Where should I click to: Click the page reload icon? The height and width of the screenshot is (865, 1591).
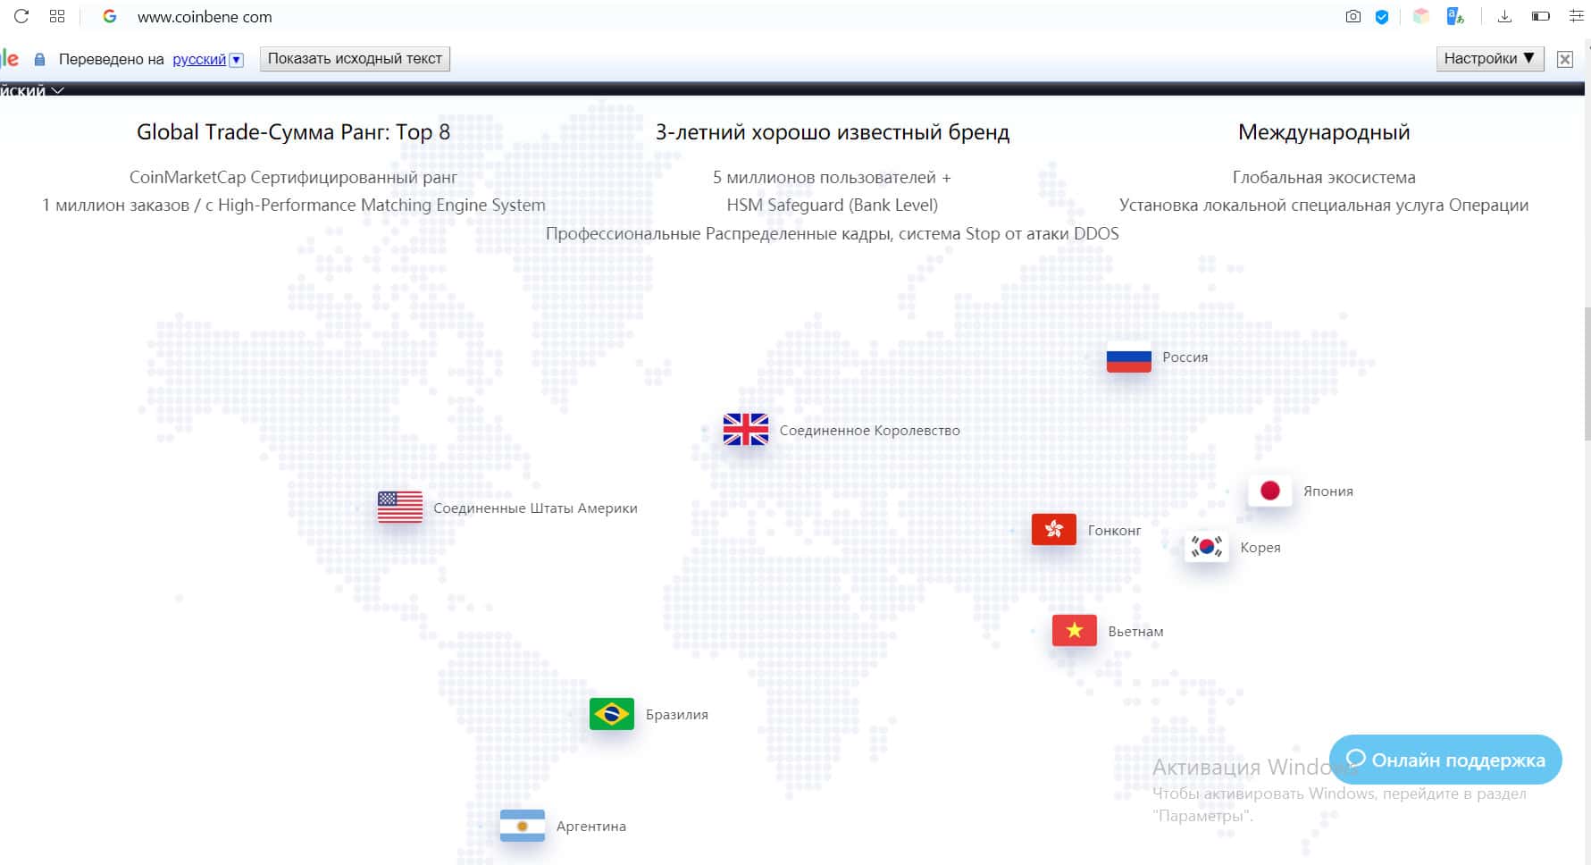click(x=21, y=16)
